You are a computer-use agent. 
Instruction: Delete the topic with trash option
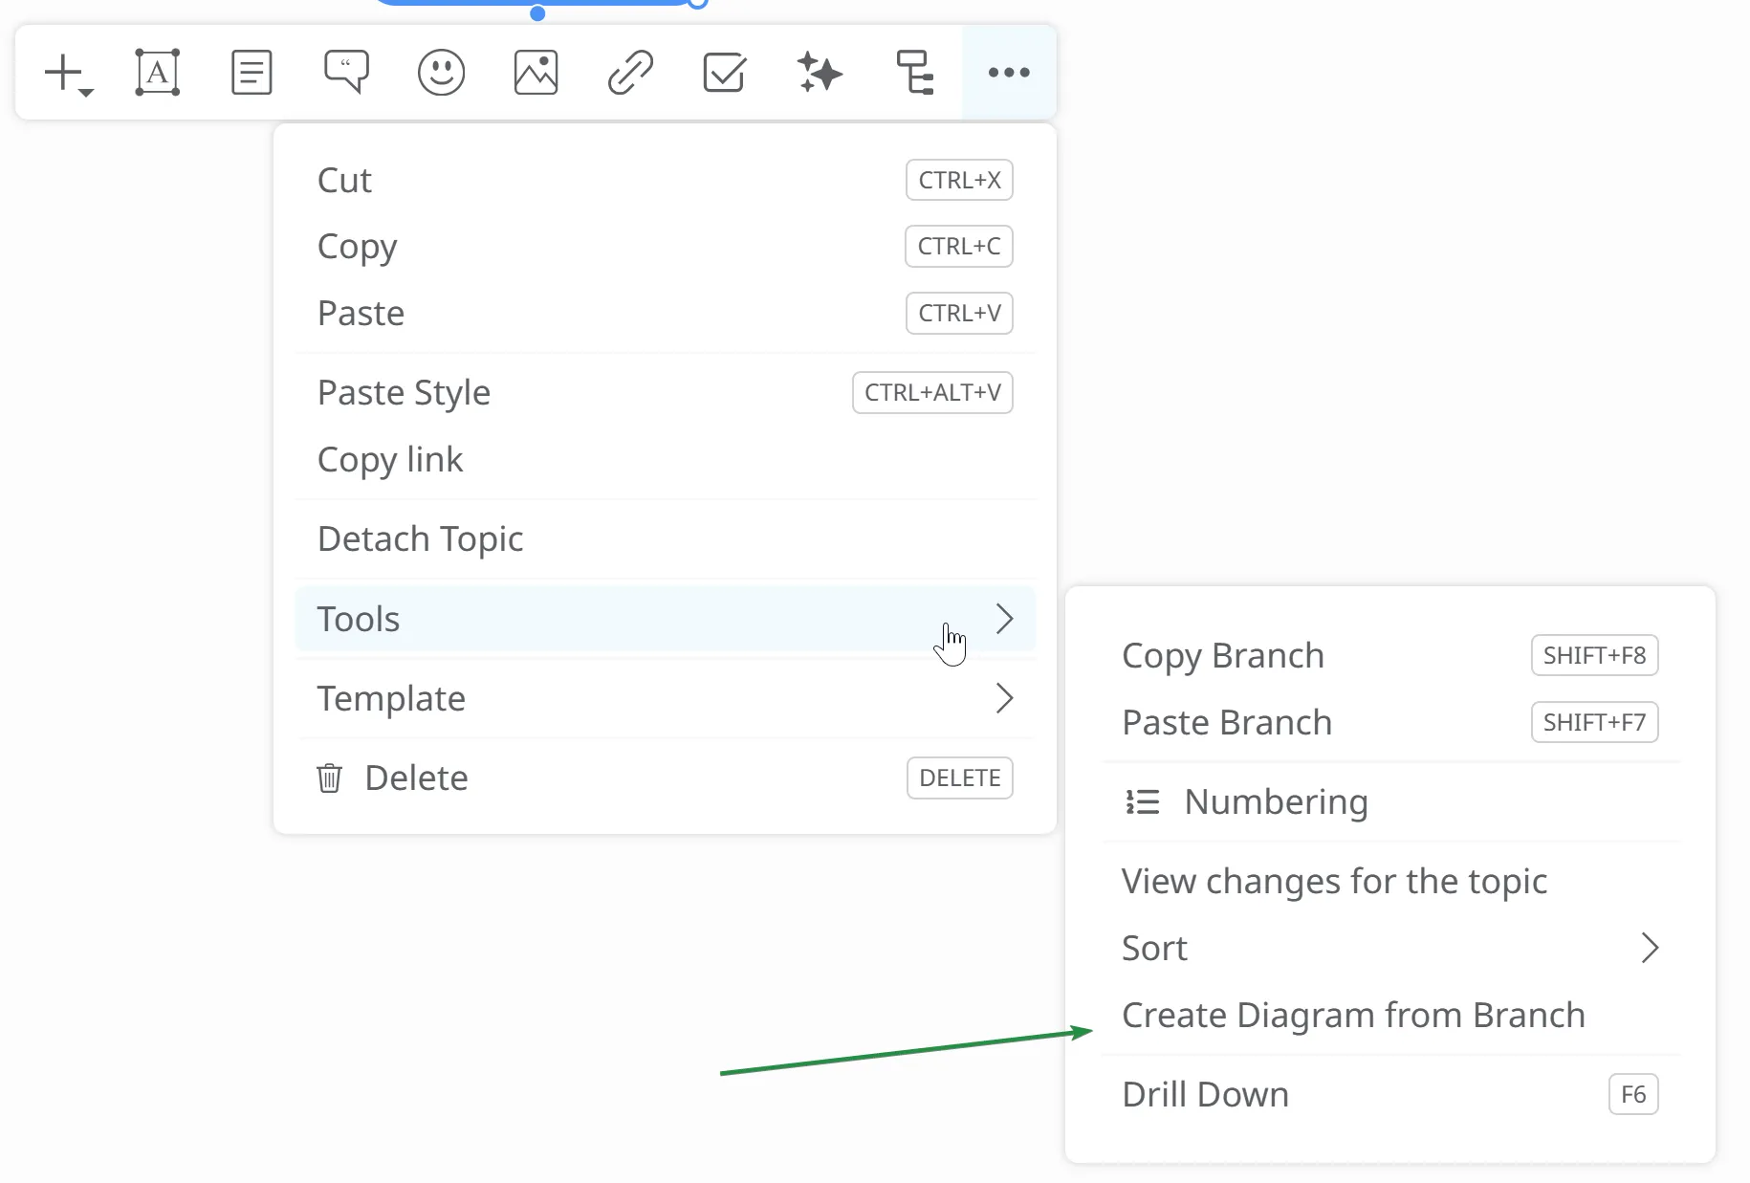[x=416, y=778]
